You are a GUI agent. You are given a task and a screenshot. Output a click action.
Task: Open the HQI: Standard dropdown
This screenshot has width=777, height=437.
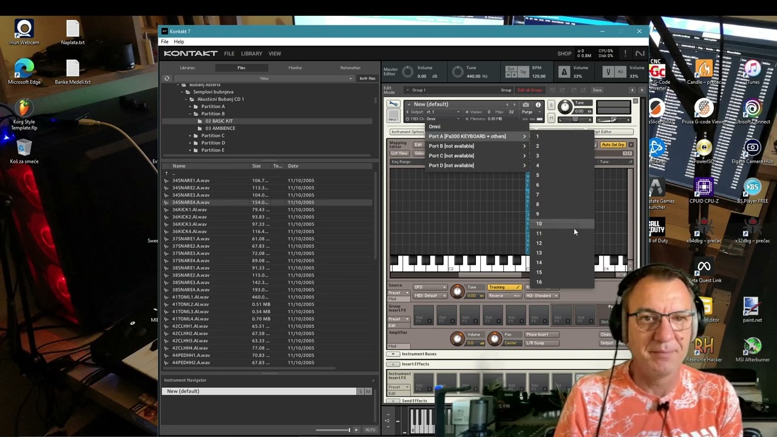point(541,296)
